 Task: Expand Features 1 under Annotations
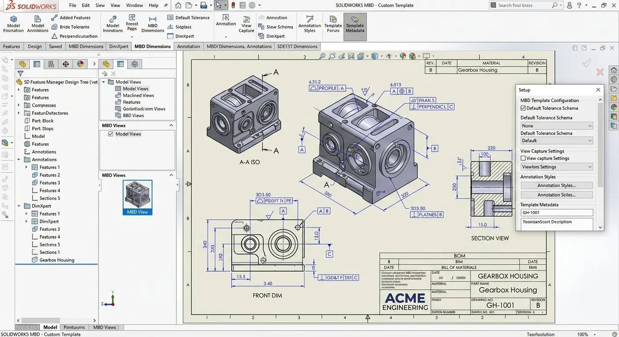click(26, 167)
